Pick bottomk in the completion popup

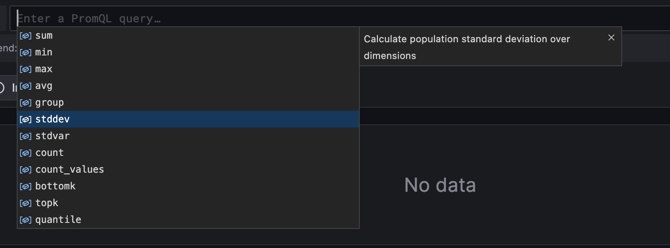55,186
